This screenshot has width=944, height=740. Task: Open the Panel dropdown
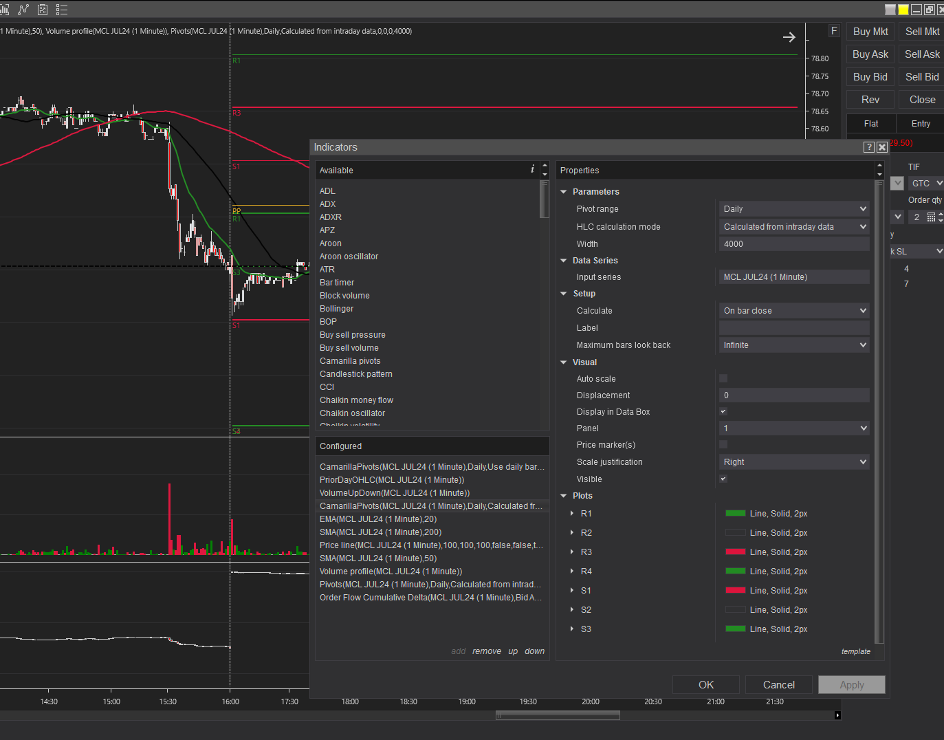tap(794, 428)
